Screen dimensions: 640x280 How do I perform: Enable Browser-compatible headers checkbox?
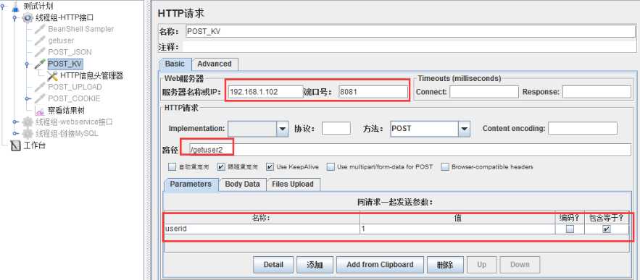445,166
